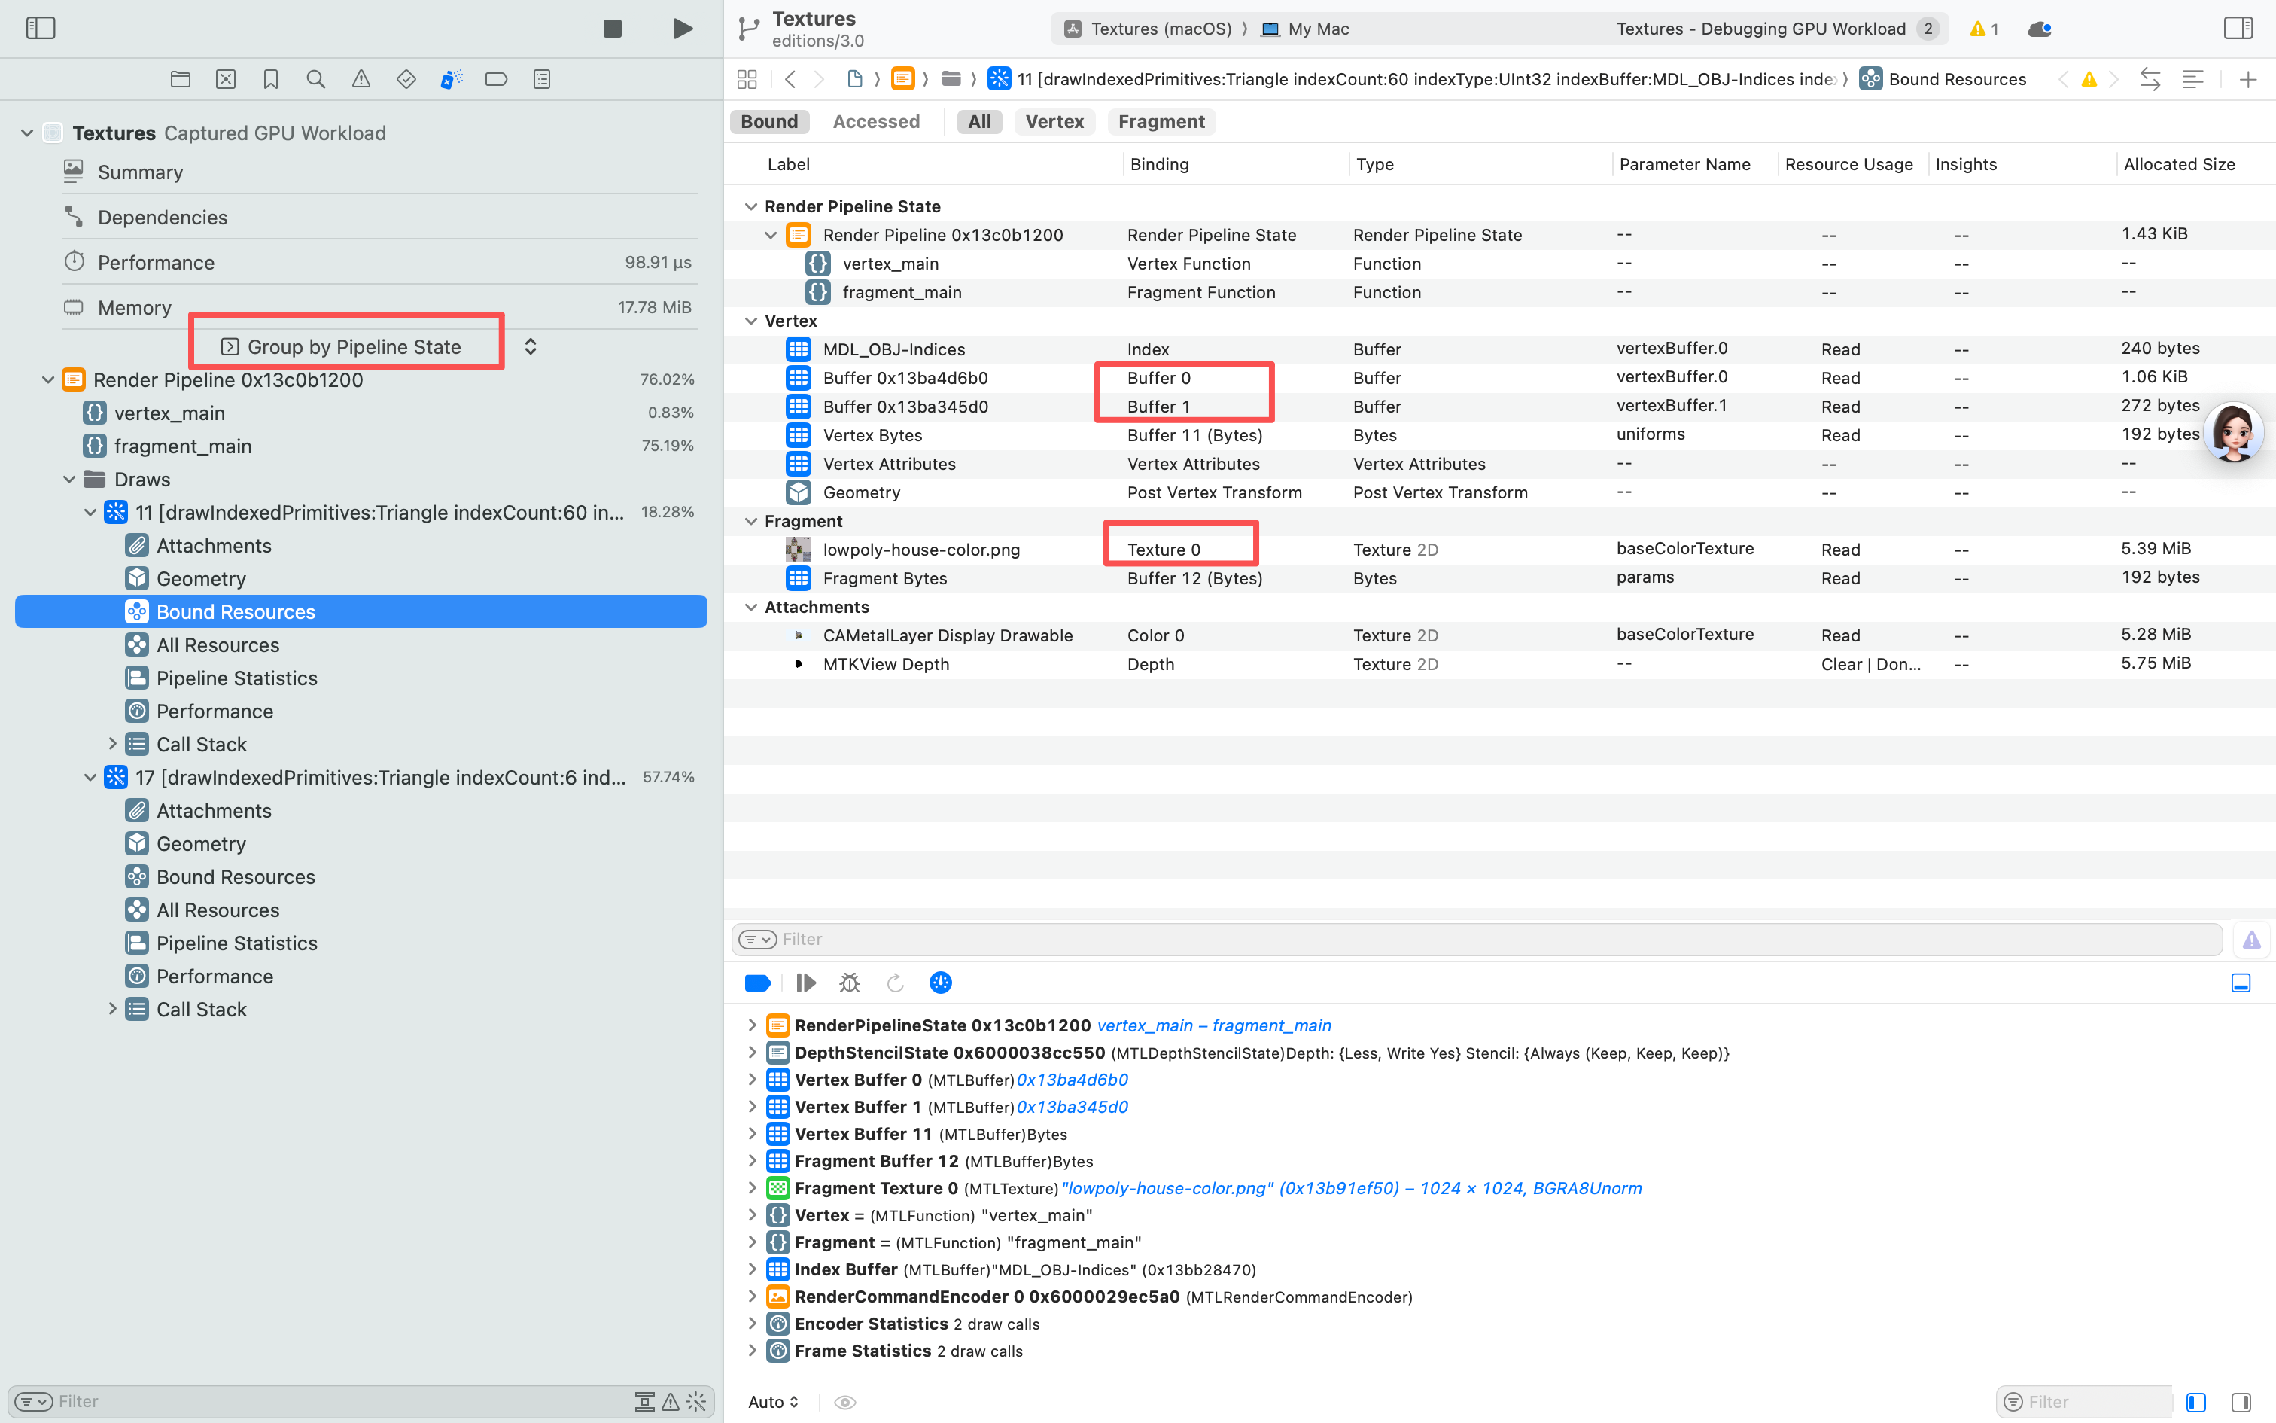The image size is (2276, 1423).
Task: Collapse draw call 11 in the navigator
Action: (90, 512)
